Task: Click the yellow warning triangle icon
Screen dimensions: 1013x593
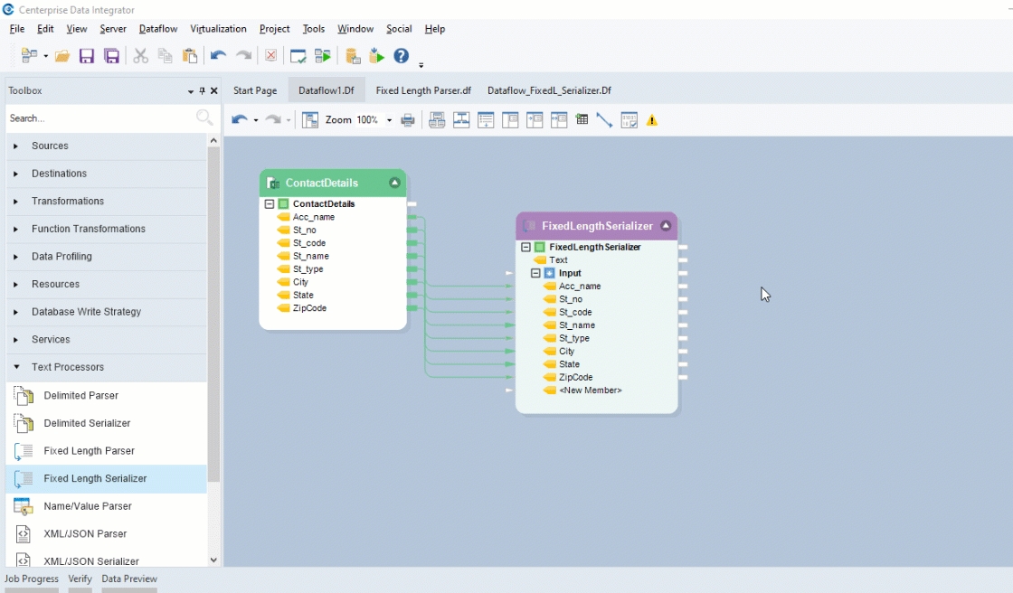Action: point(652,120)
